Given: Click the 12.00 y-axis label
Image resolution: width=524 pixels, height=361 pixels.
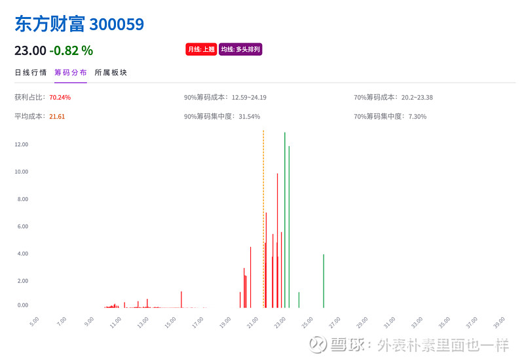Looking at the screenshot, I should tap(22, 144).
